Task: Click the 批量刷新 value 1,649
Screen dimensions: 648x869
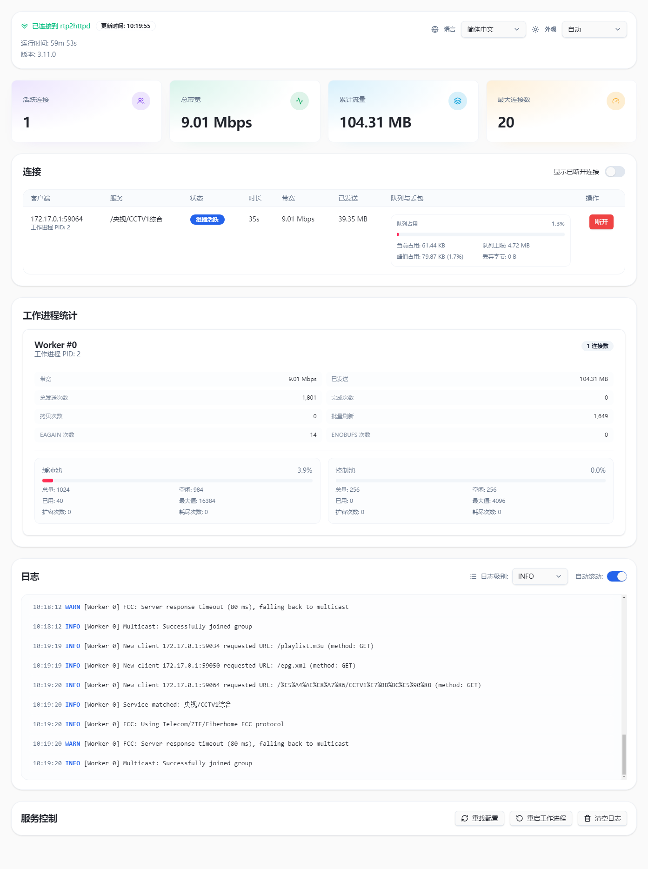Action: tap(601, 416)
